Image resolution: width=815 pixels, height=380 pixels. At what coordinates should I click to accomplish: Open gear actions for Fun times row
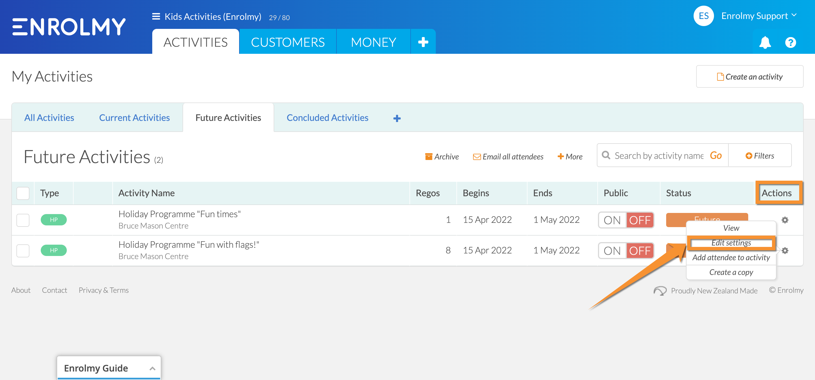pyautogui.click(x=785, y=220)
